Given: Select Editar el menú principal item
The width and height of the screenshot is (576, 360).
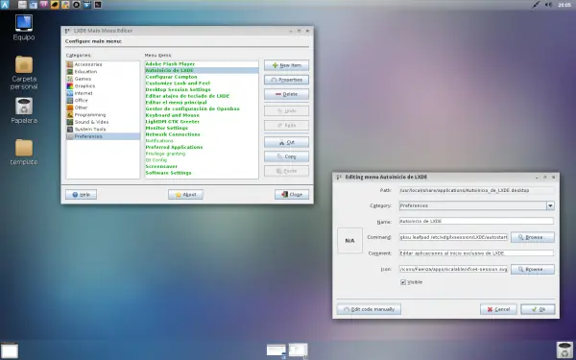Looking at the screenshot, I should pyautogui.click(x=202, y=102).
